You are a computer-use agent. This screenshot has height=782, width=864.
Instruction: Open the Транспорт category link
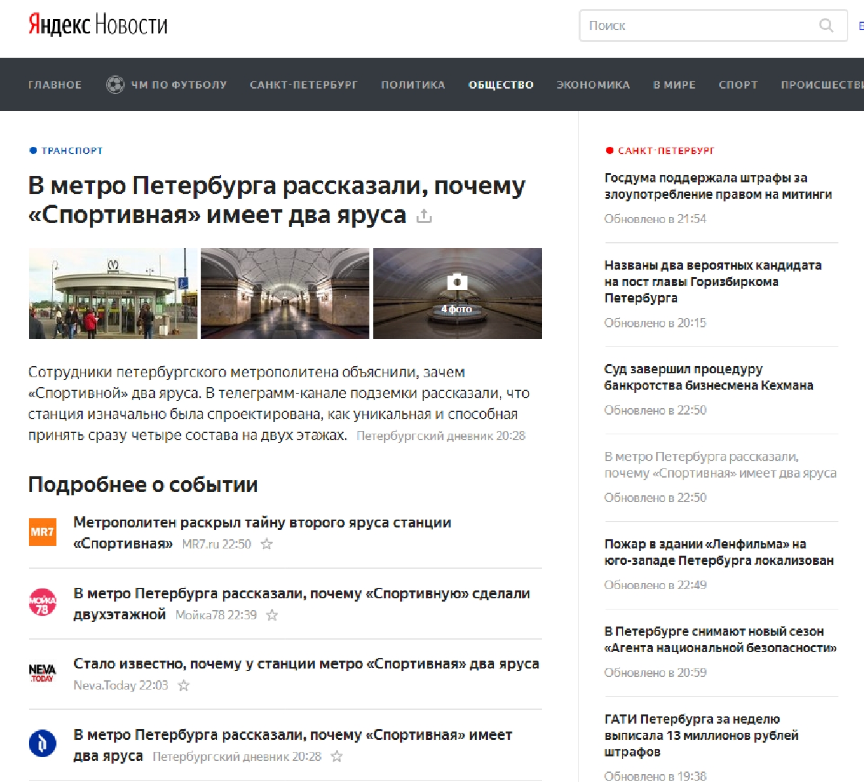pyautogui.click(x=72, y=151)
